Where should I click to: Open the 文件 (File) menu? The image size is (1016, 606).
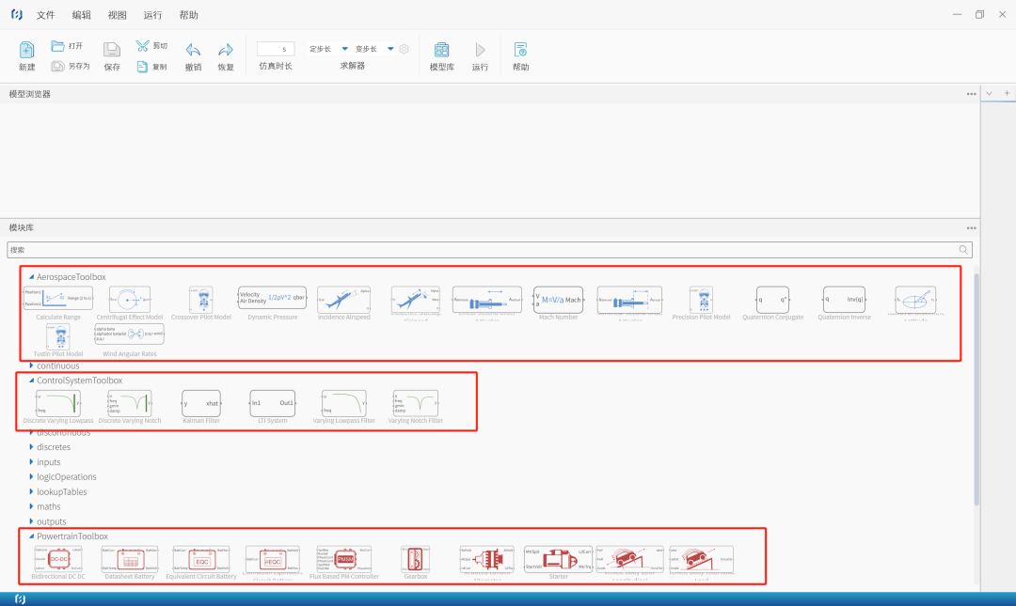(x=45, y=15)
